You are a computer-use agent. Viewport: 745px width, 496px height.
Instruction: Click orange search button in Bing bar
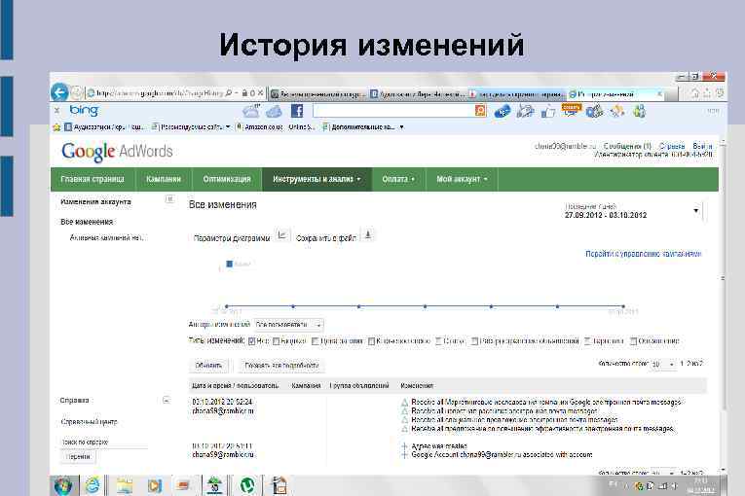point(480,111)
